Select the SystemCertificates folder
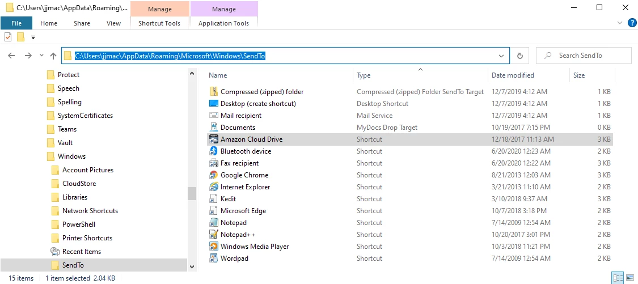 click(85, 116)
